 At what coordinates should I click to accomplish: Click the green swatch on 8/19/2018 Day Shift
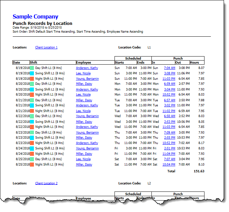[x=32, y=68]
